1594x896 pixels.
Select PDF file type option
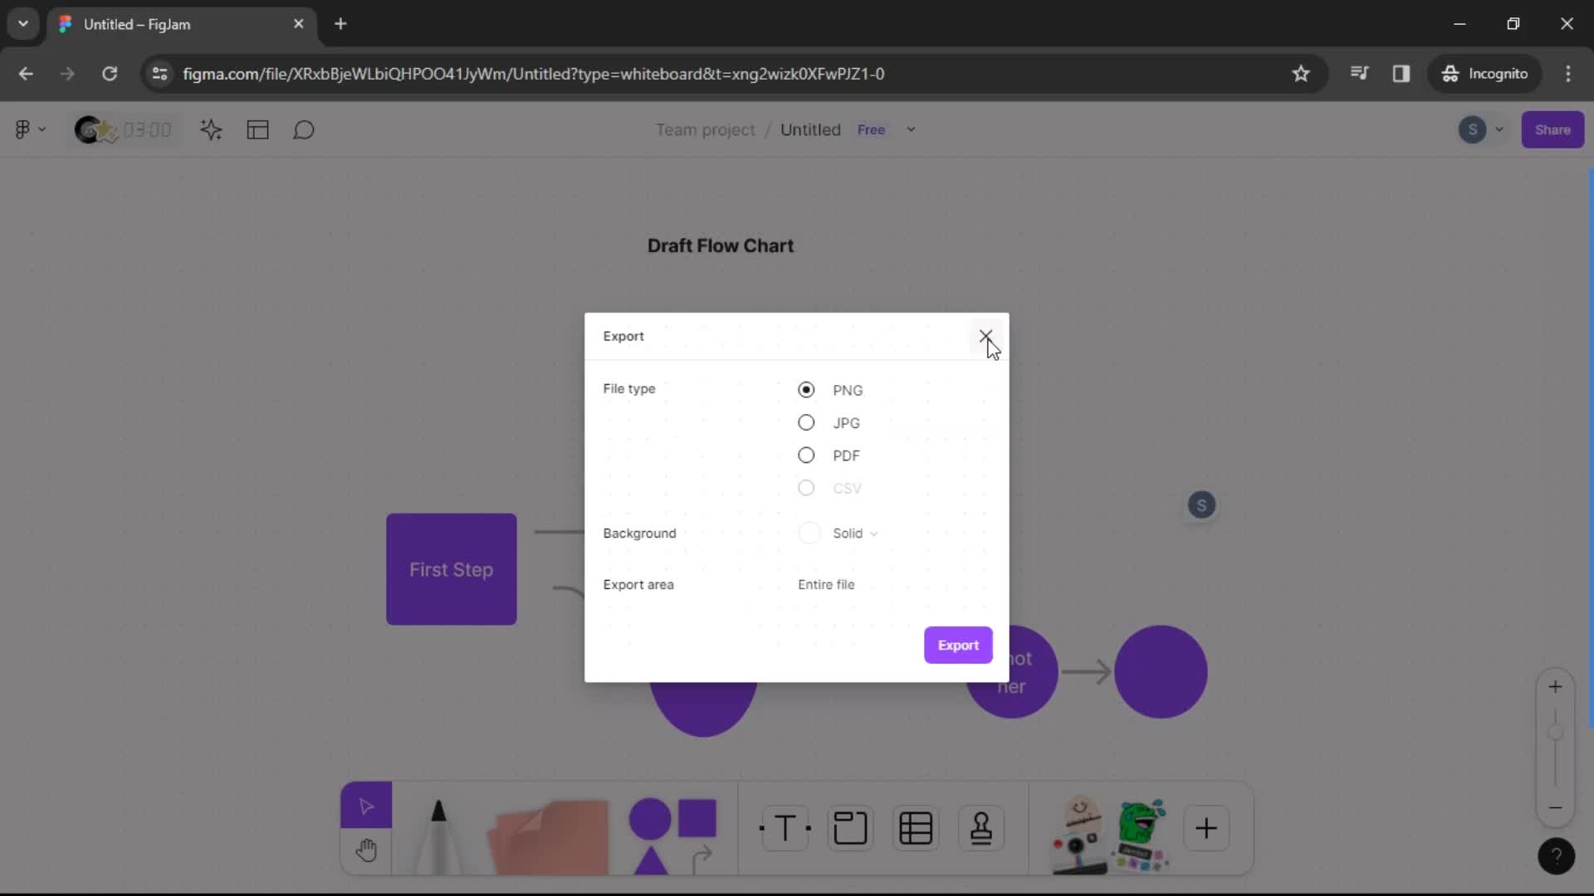(806, 455)
